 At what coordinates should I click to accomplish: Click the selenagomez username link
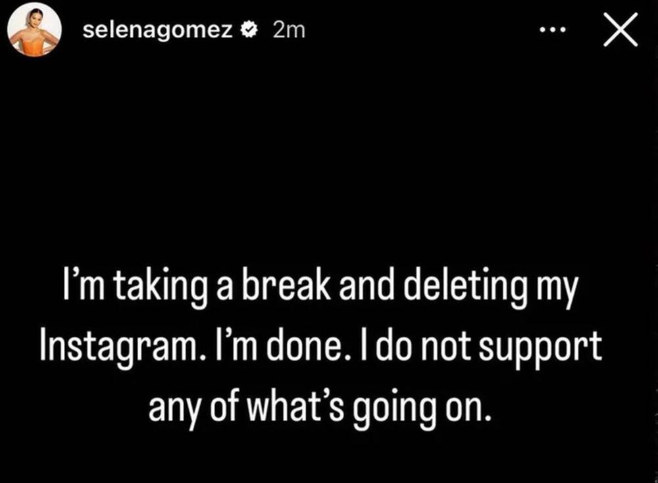point(157,30)
